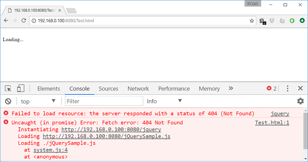308x162 pixels.
Task: Select the inspect element picker icon
Action: coord(8,89)
